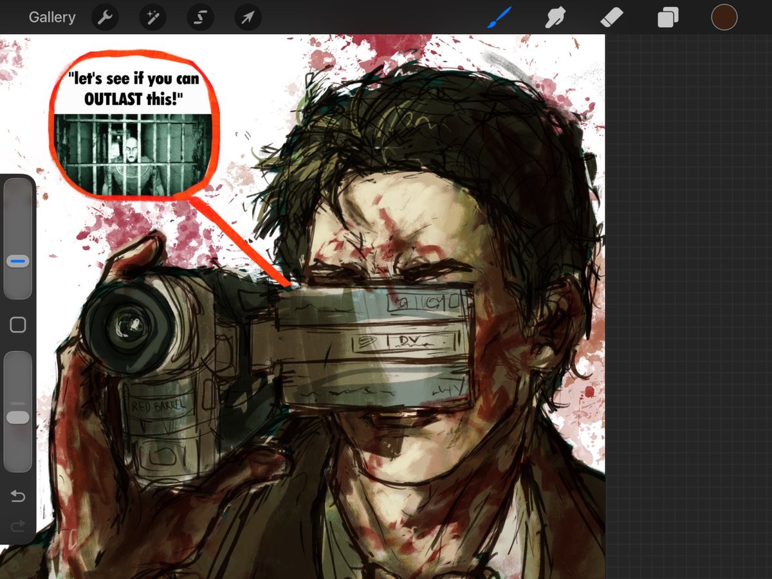The width and height of the screenshot is (772, 579).
Task: Click the jail cell reference image
Action: (x=133, y=155)
